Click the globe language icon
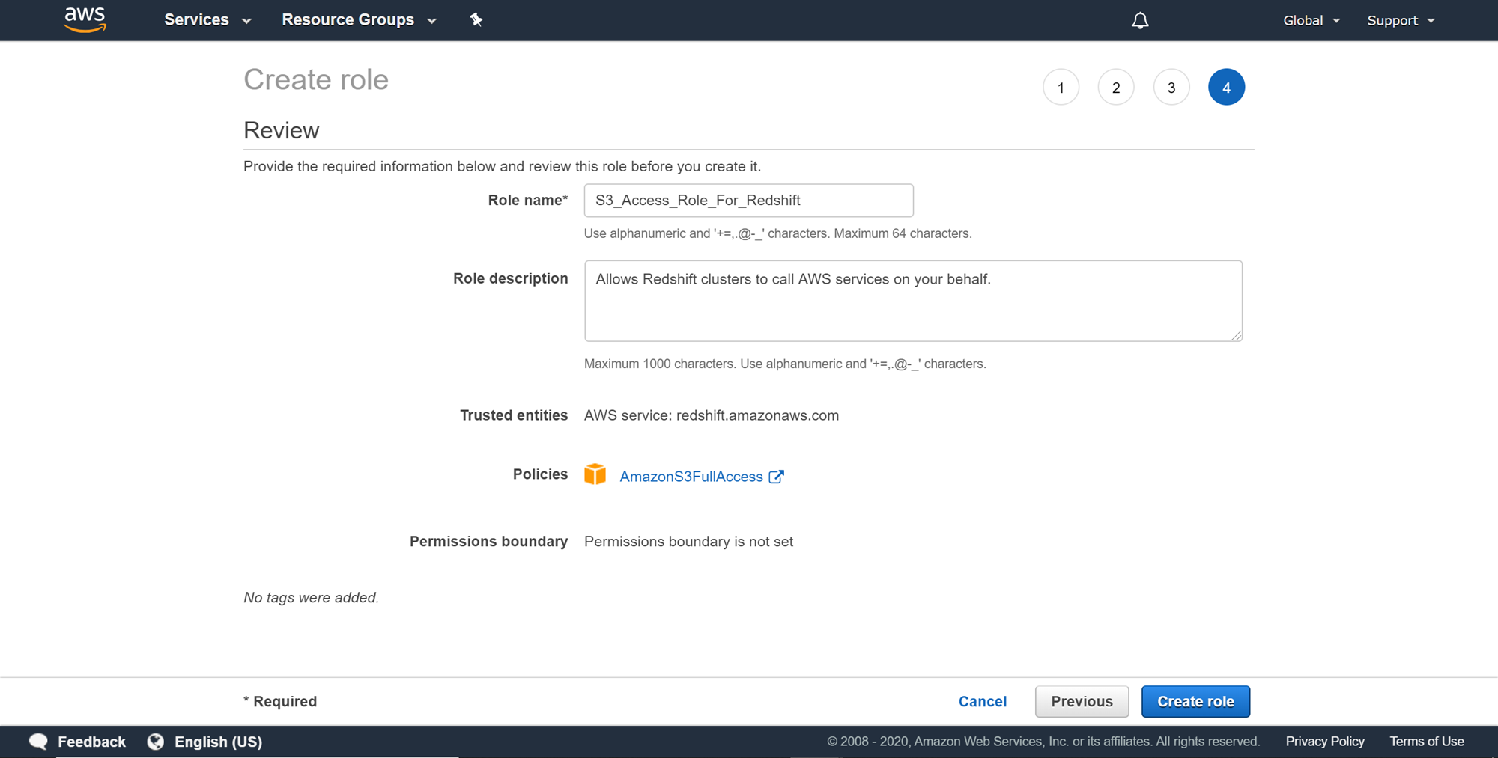This screenshot has width=1498, height=758. 156,742
